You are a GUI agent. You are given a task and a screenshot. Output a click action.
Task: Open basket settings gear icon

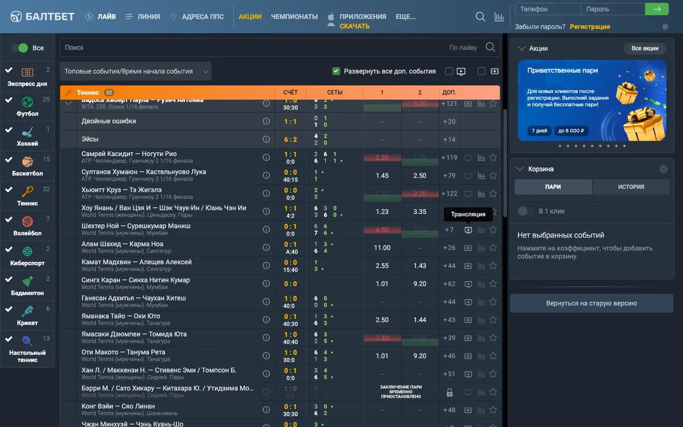(x=663, y=169)
